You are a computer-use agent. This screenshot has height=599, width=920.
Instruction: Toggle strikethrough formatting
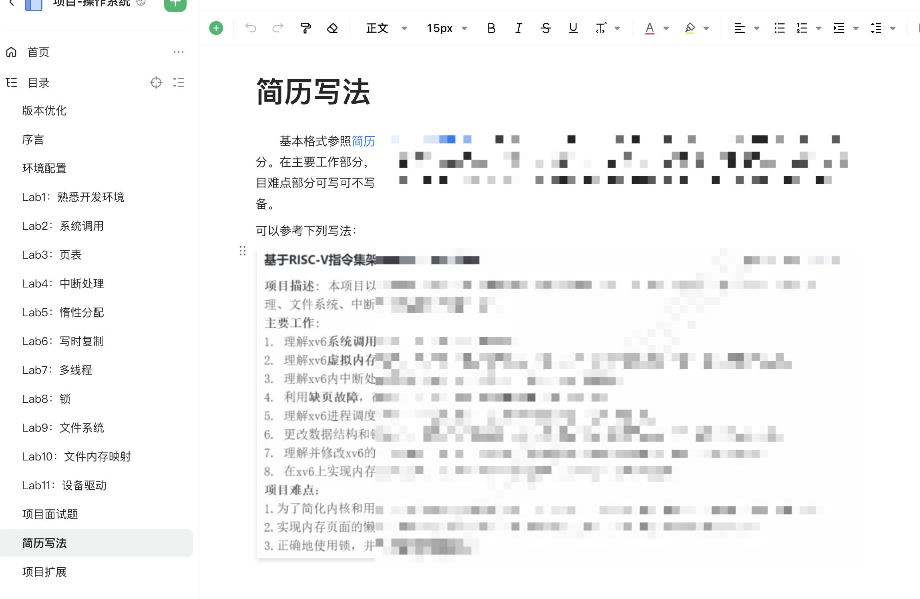[546, 28]
